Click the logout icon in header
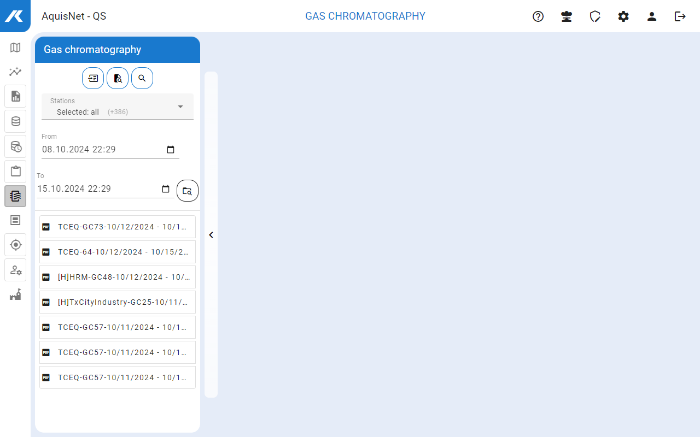 coord(680,16)
